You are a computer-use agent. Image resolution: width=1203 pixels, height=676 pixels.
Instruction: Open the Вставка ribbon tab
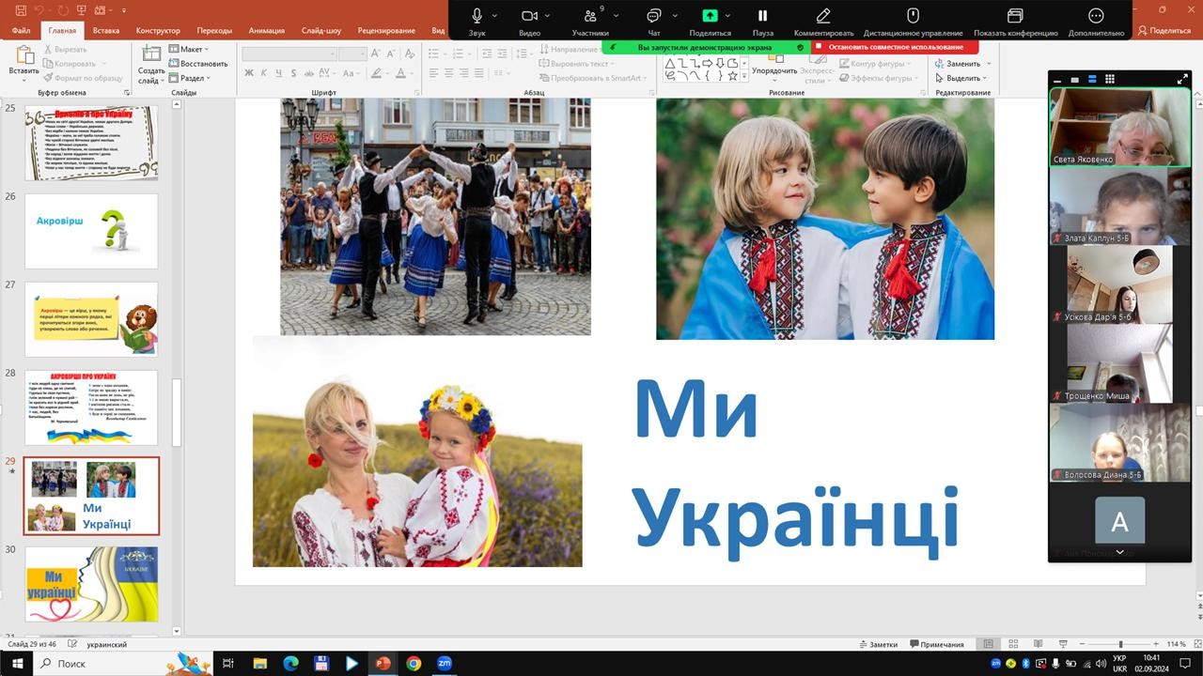[106, 30]
